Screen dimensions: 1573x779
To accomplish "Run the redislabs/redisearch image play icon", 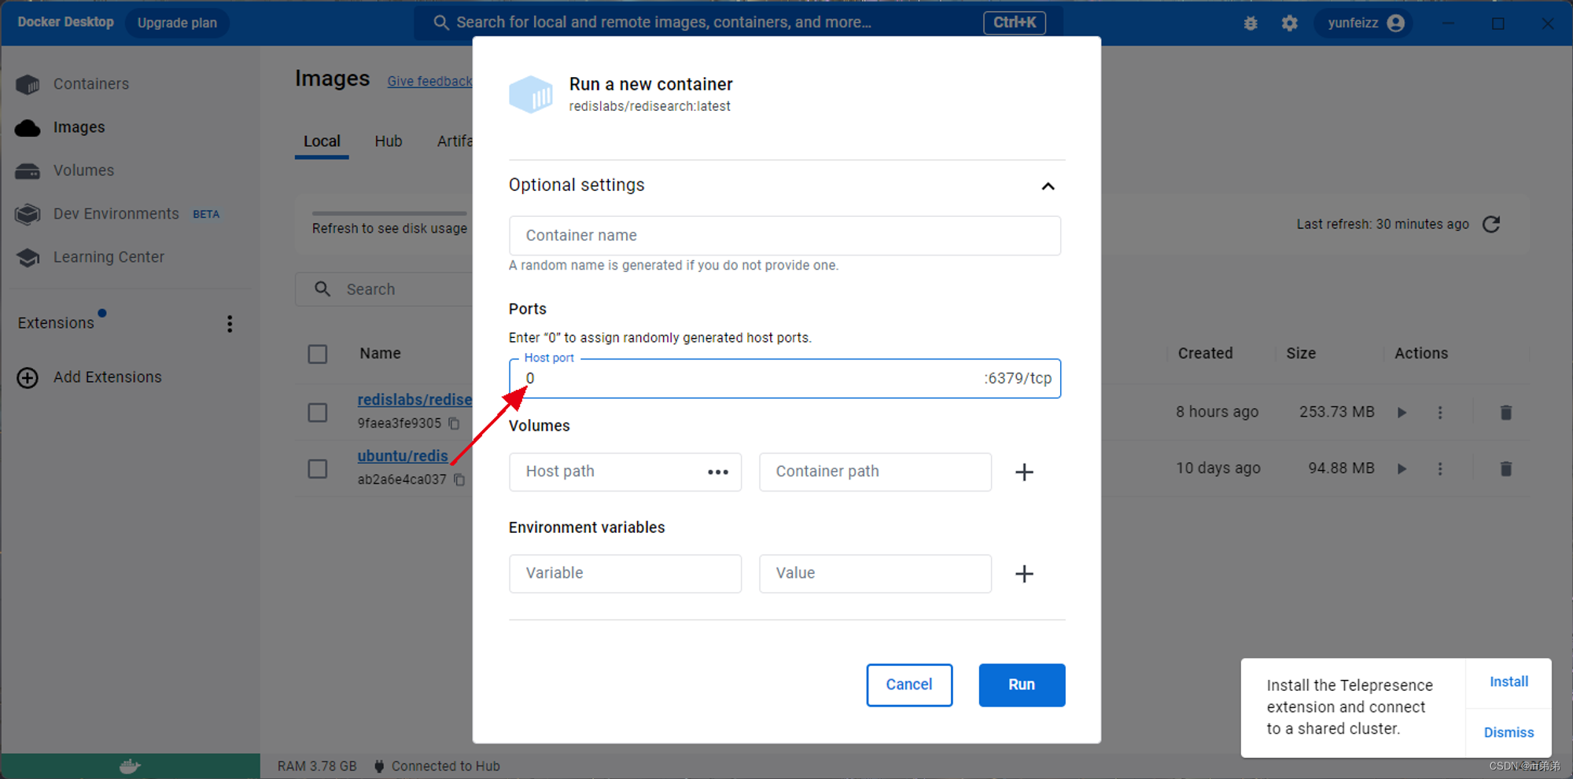I will [x=1402, y=413].
